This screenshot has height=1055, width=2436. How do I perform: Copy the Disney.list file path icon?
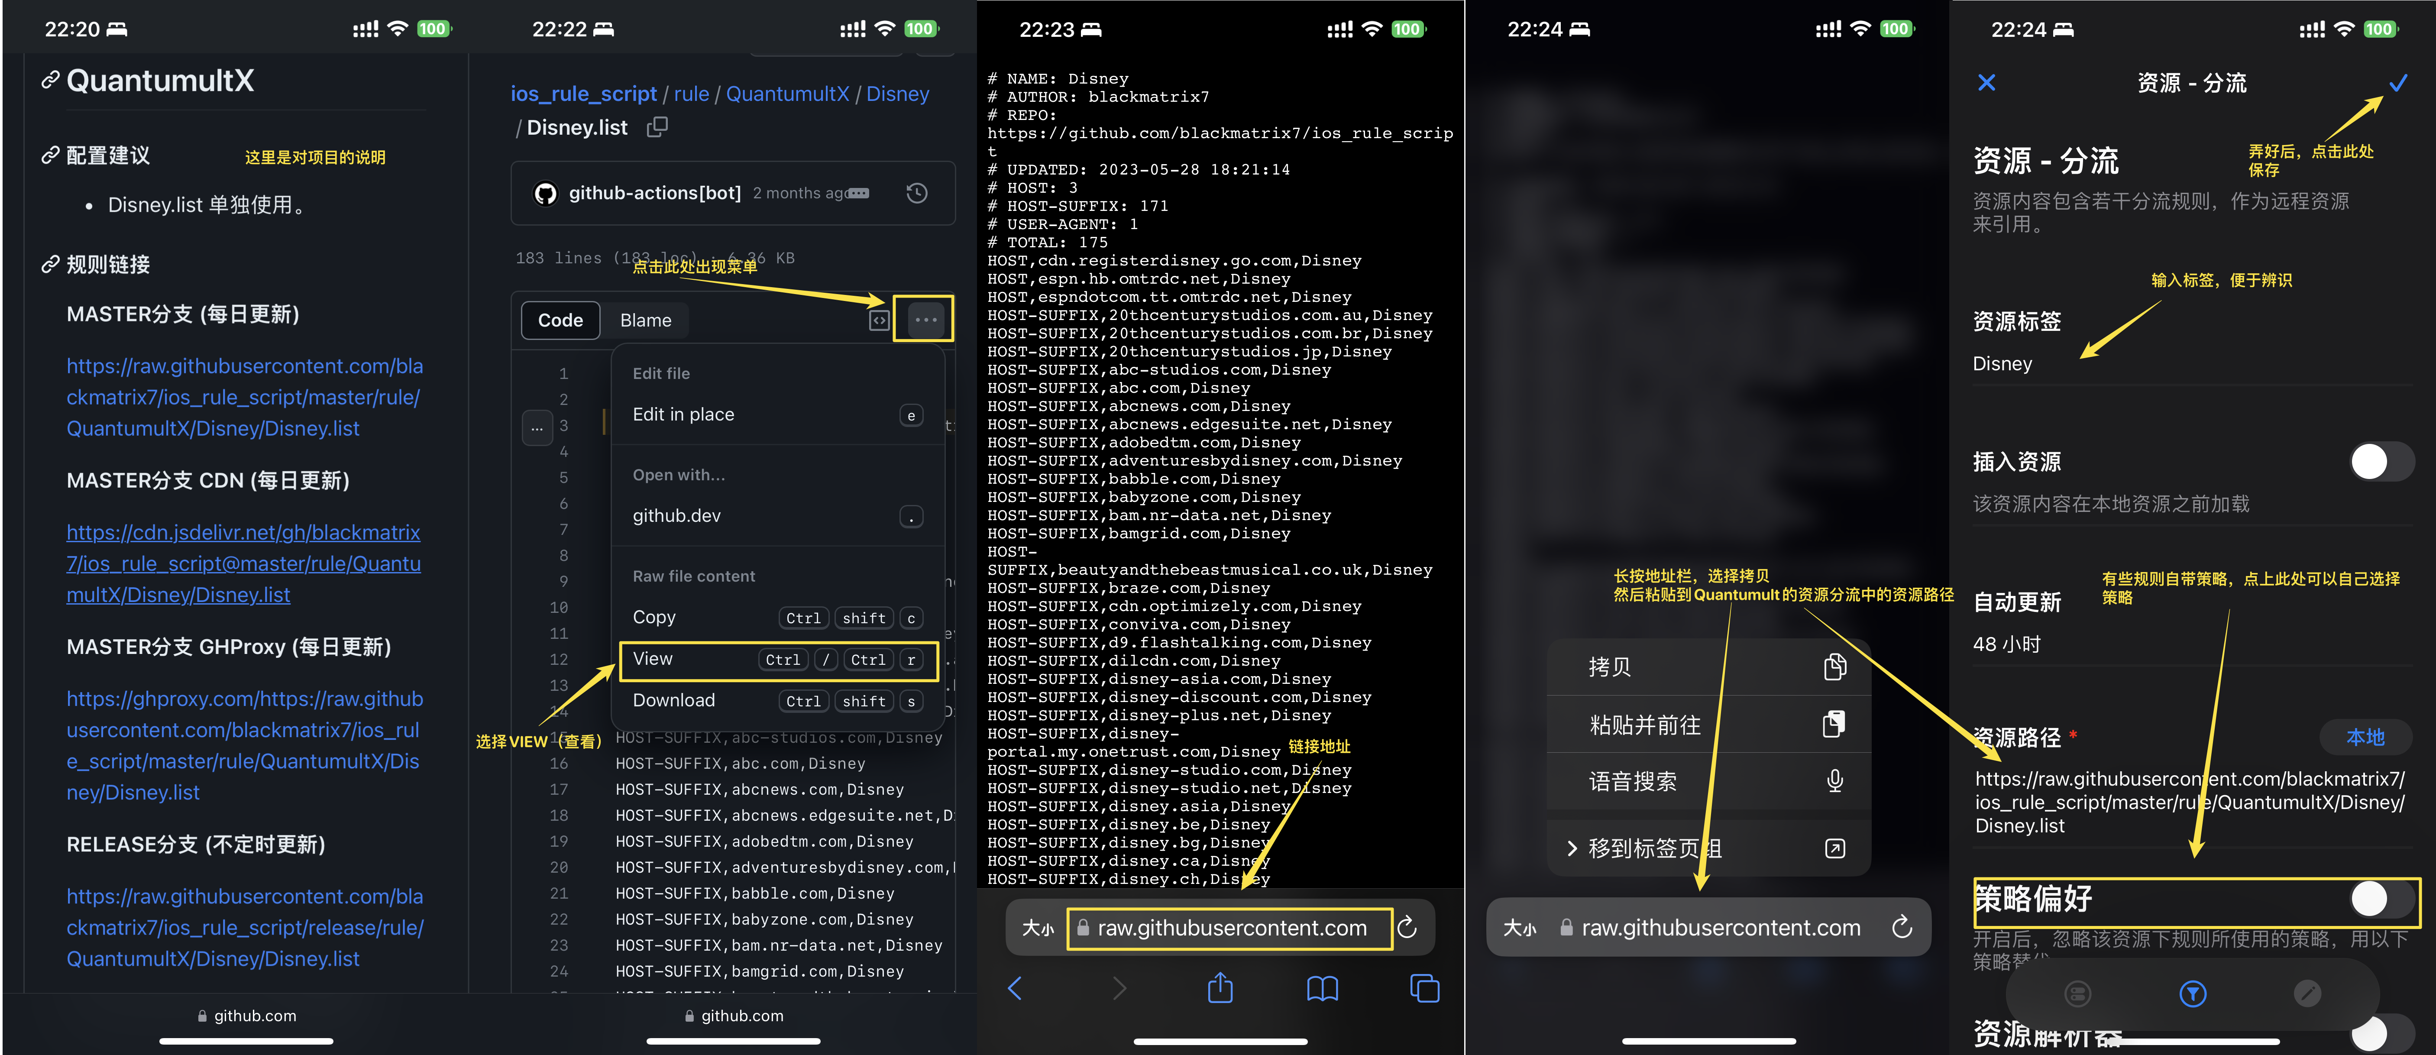pos(657,126)
